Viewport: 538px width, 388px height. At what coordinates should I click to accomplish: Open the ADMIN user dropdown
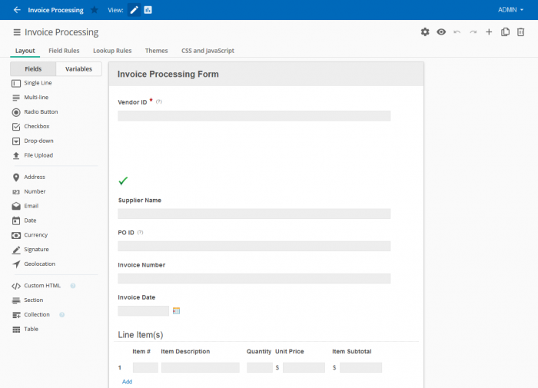(x=510, y=10)
